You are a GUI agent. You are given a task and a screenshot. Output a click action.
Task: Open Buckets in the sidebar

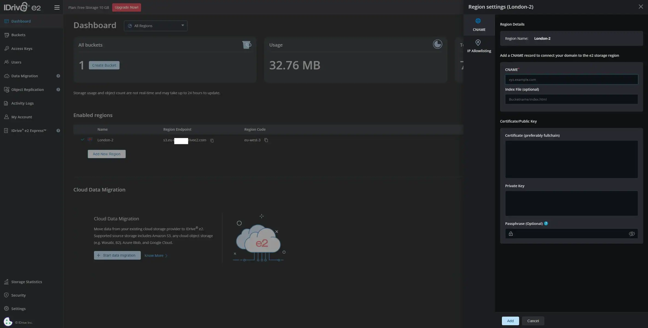[x=31, y=35]
